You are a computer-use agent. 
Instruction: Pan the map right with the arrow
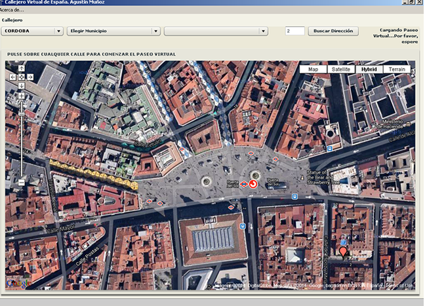[30, 77]
